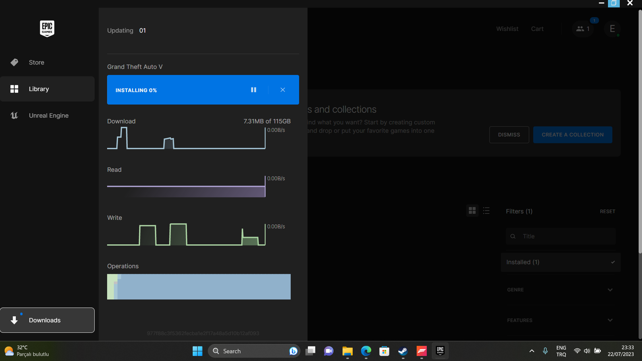This screenshot has height=361, width=642.
Task: Open the volume tray icon
Action: click(587, 351)
